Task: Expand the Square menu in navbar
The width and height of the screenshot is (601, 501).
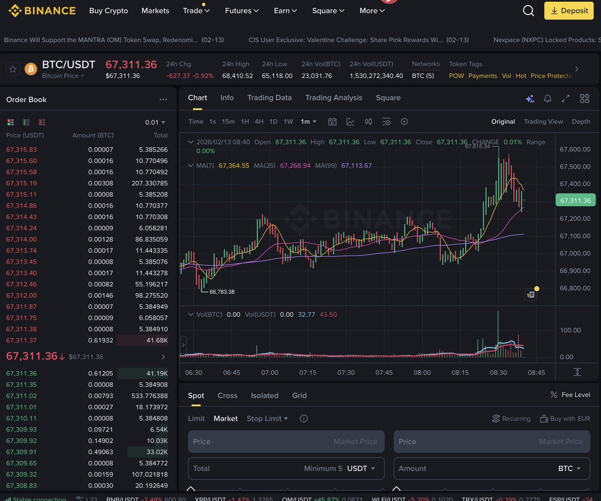Action: 328,11
